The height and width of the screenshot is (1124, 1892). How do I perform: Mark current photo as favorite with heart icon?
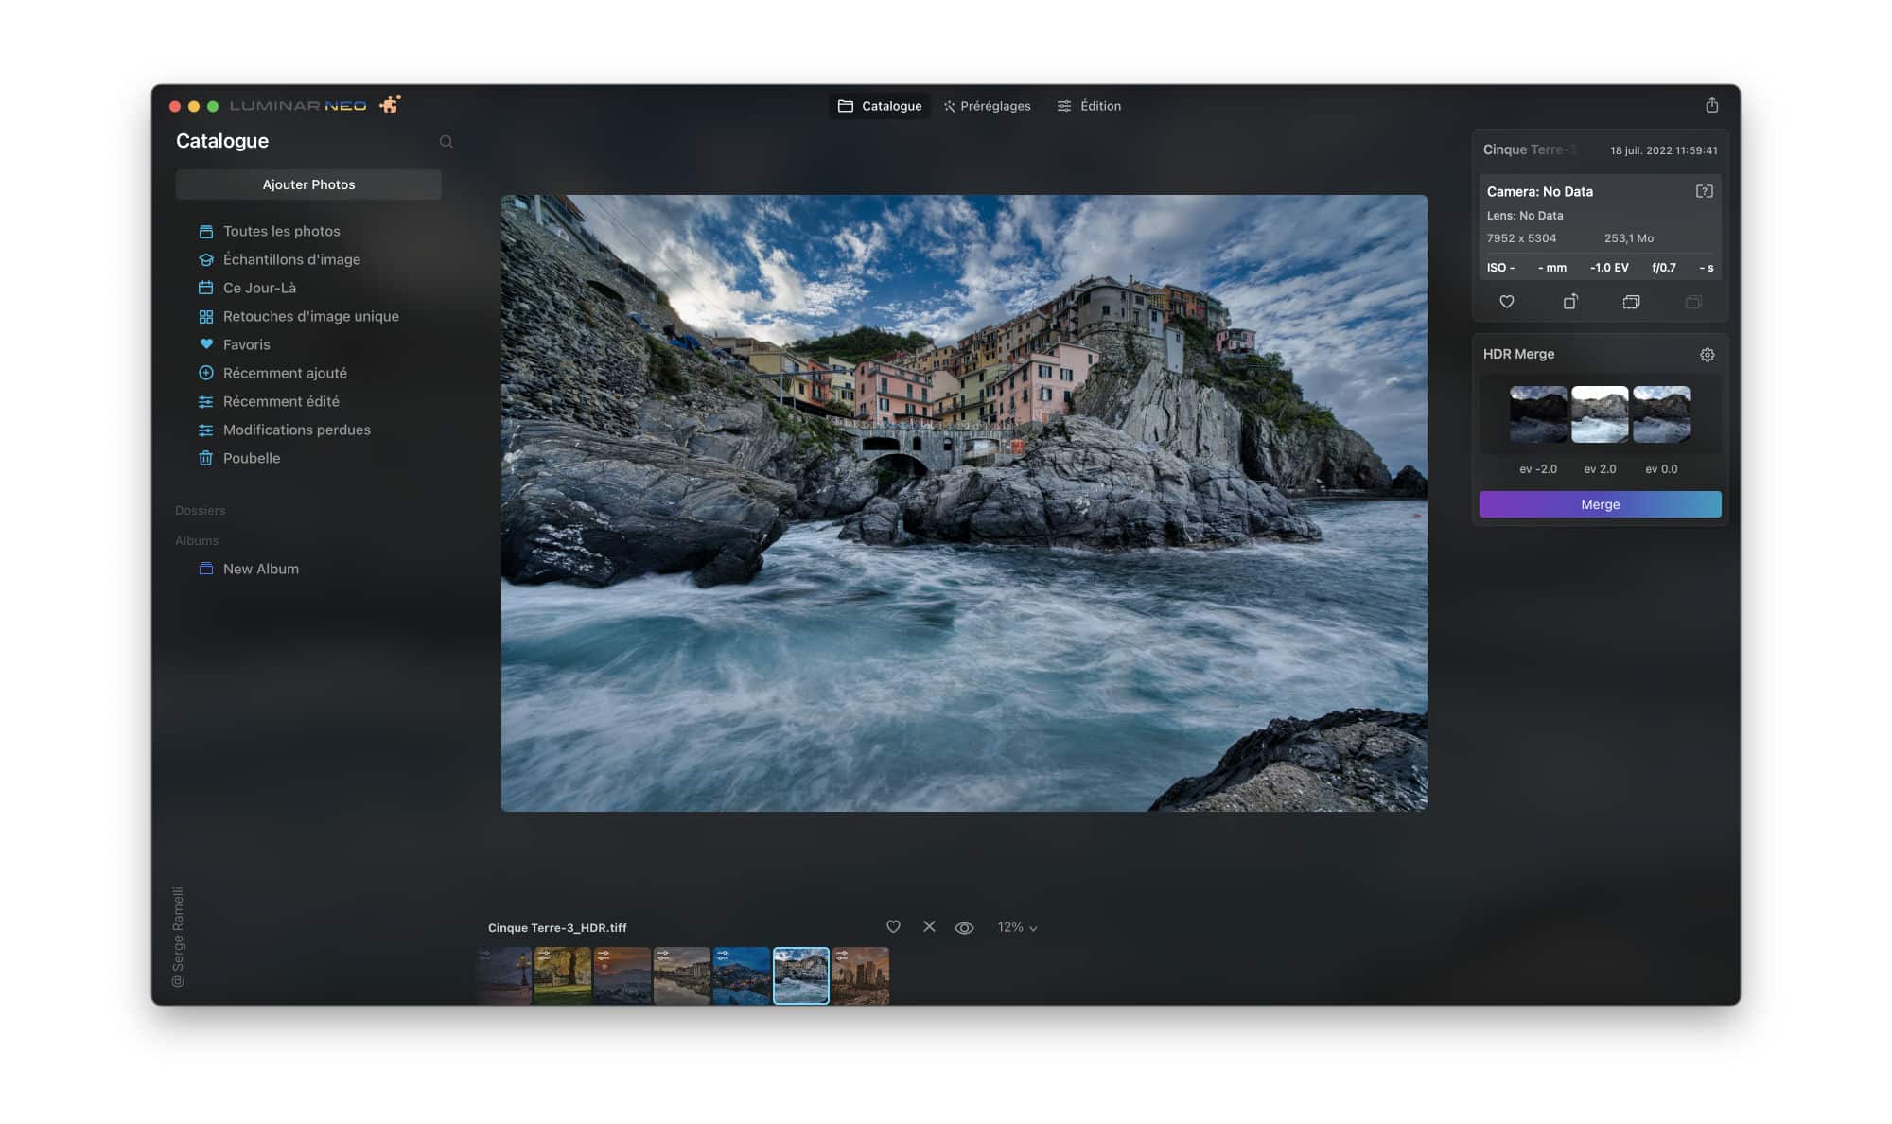click(x=892, y=927)
